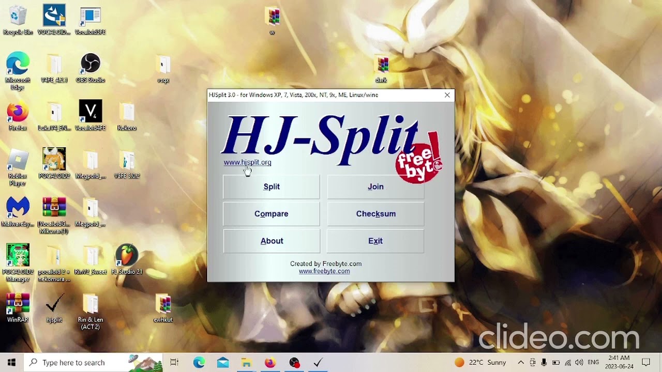Select the Kokoro folder on desktop
Viewport: 662px width, 372px height.
[127, 117]
